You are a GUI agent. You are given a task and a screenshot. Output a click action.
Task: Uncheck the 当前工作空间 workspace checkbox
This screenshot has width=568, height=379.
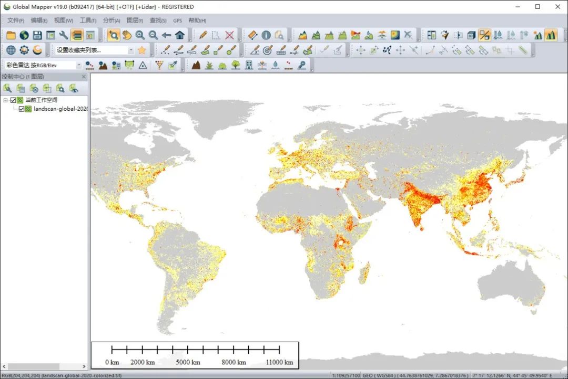[x=14, y=100]
